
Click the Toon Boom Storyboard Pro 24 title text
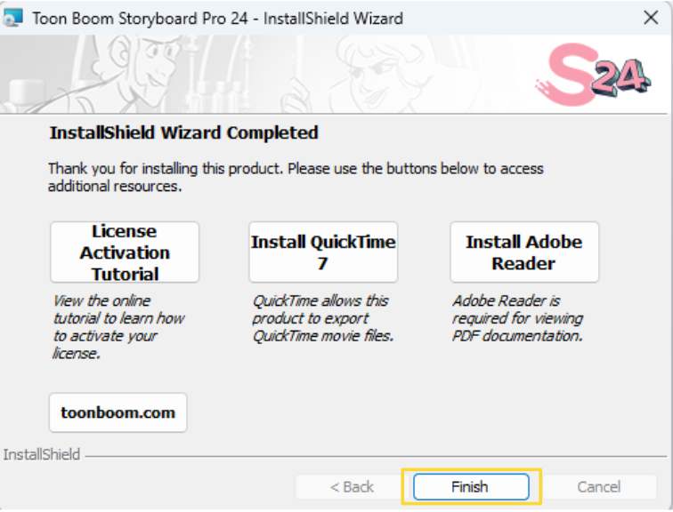pyautogui.click(x=217, y=18)
